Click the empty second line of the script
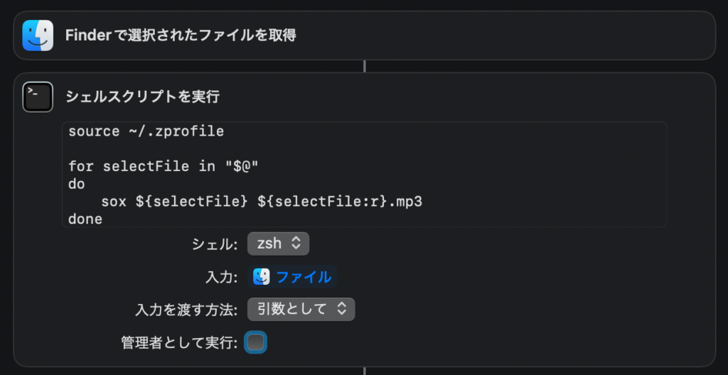Viewport: 728px width, 375px height. [213, 149]
